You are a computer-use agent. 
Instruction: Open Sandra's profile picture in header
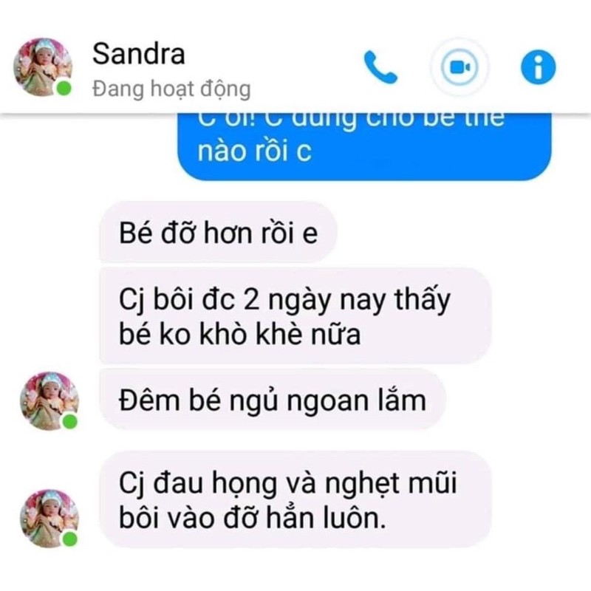point(43,67)
